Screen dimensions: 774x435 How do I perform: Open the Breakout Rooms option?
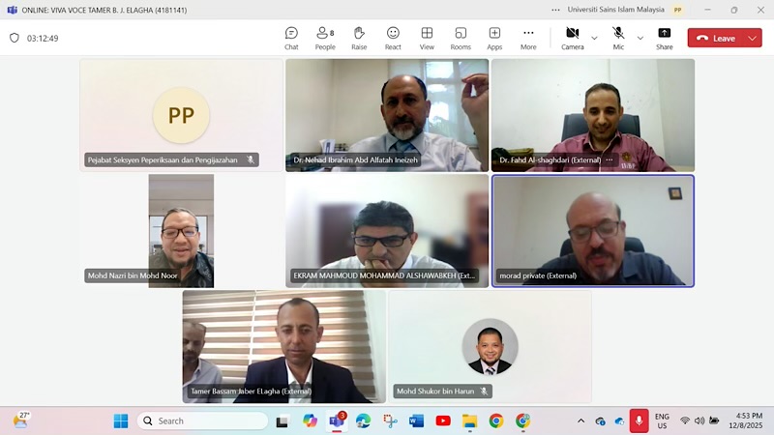[x=461, y=38]
